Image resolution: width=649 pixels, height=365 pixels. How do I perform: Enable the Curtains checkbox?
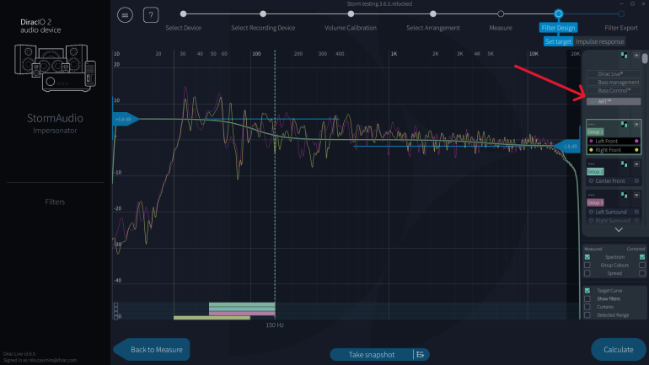[x=587, y=307]
